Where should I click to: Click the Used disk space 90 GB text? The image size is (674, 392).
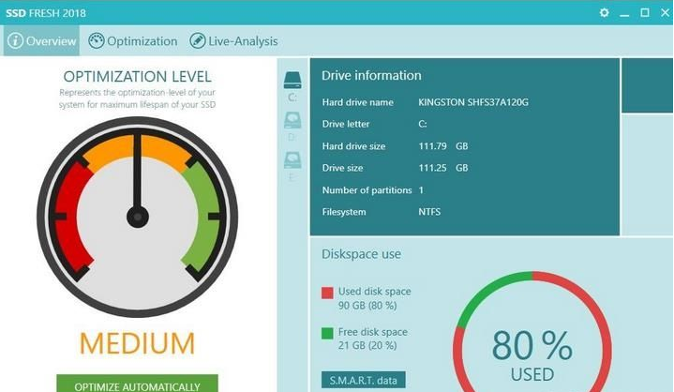(x=374, y=298)
